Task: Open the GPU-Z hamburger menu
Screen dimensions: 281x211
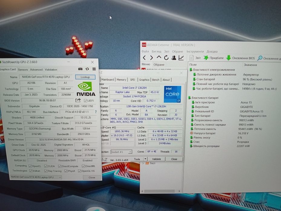Action: [x=94, y=69]
